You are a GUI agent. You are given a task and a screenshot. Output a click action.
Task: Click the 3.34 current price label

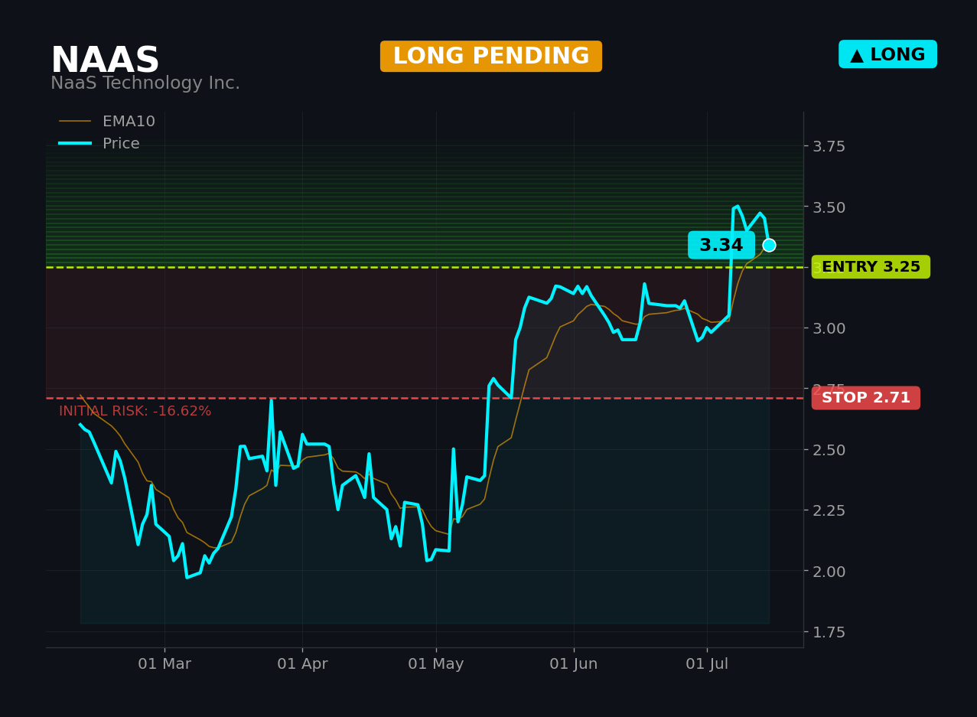pyautogui.click(x=721, y=246)
